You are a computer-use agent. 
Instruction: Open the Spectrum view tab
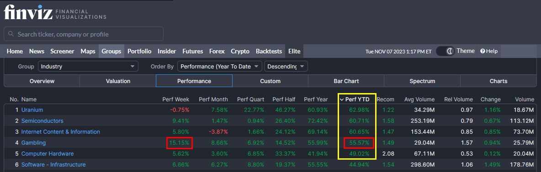pos(422,81)
